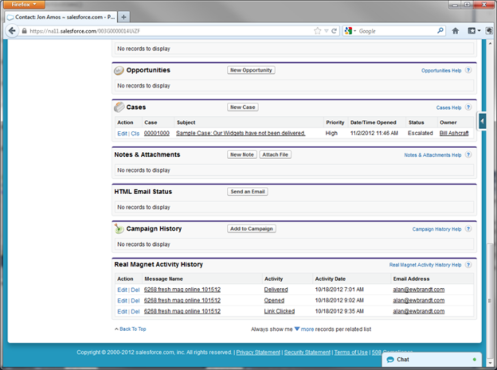The image size is (497, 370).
Task: Edit case 00001000
Action: 122,134
